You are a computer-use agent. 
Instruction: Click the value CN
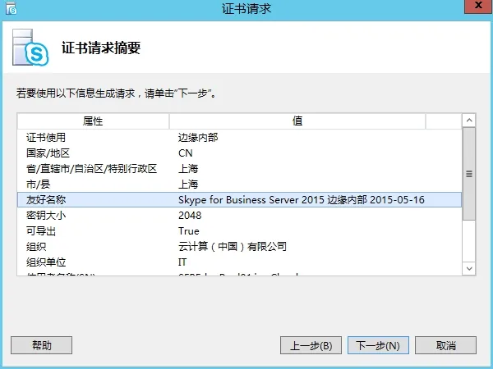pos(185,153)
